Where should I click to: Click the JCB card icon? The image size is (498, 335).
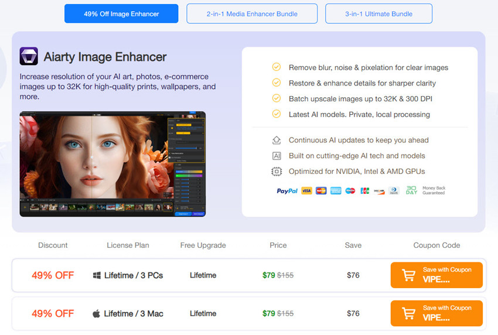(364, 190)
